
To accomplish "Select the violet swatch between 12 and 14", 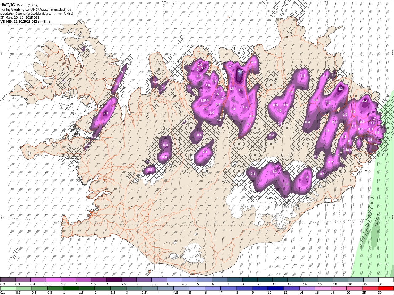I will (291, 289).
